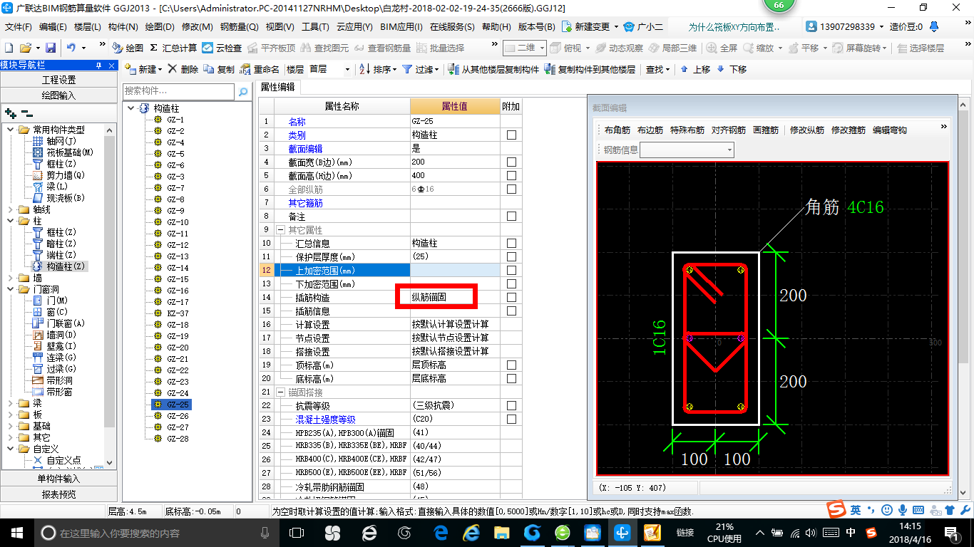Open the 构件(N) menu
Image resolution: width=974 pixels, height=547 pixels.
pos(123,27)
